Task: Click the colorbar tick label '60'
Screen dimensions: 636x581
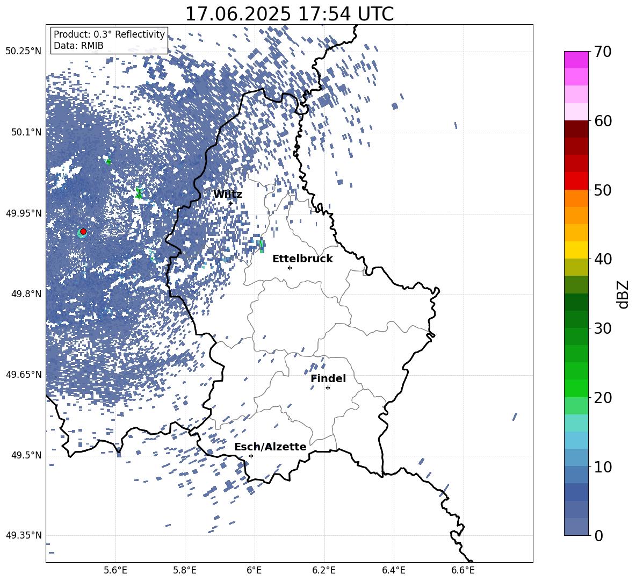Action: click(x=603, y=121)
